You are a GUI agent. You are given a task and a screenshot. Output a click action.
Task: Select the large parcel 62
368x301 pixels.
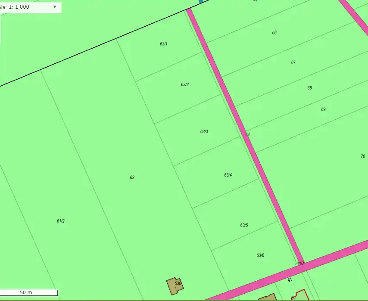(132, 177)
